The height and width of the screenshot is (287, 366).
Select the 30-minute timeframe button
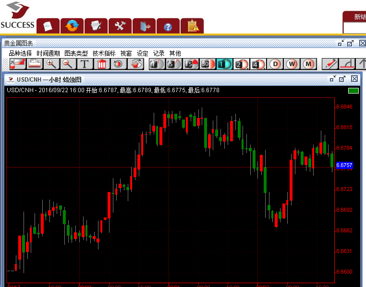click(207, 64)
